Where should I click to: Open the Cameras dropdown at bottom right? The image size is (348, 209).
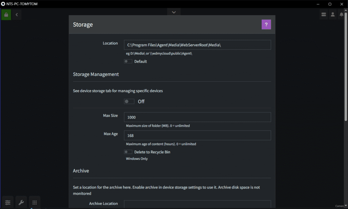point(341,206)
